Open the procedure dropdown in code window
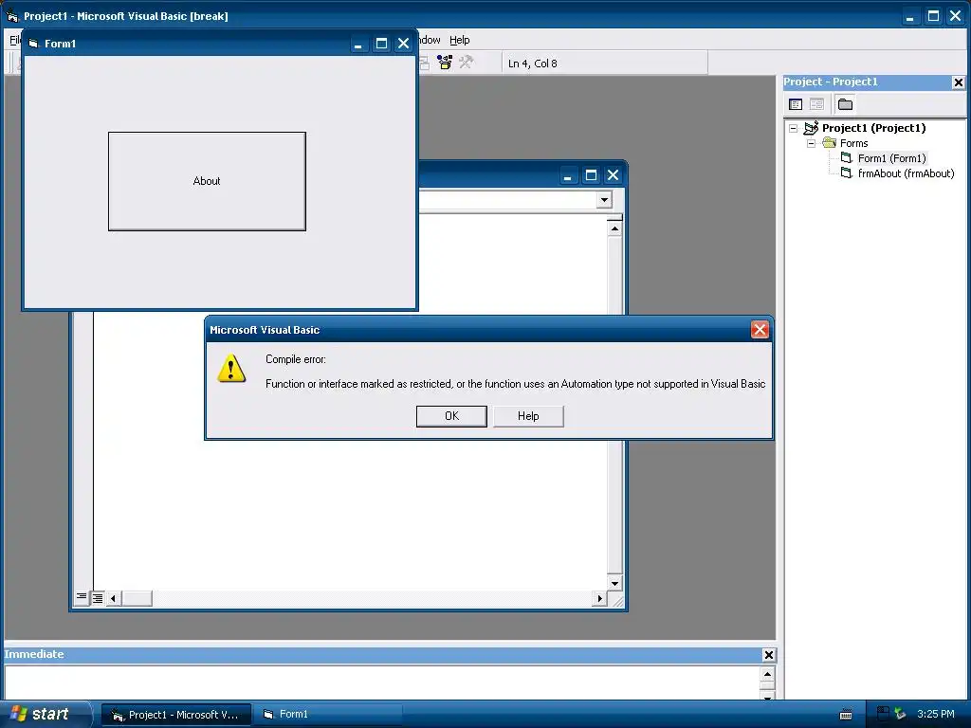The width and height of the screenshot is (971, 728). coord(604,199)
